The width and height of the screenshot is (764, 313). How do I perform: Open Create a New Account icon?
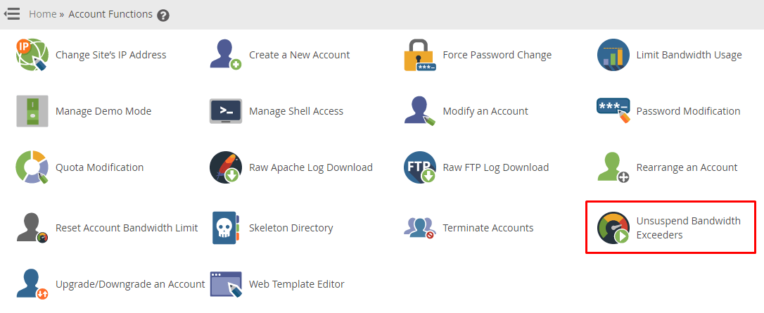coord(226,55)
